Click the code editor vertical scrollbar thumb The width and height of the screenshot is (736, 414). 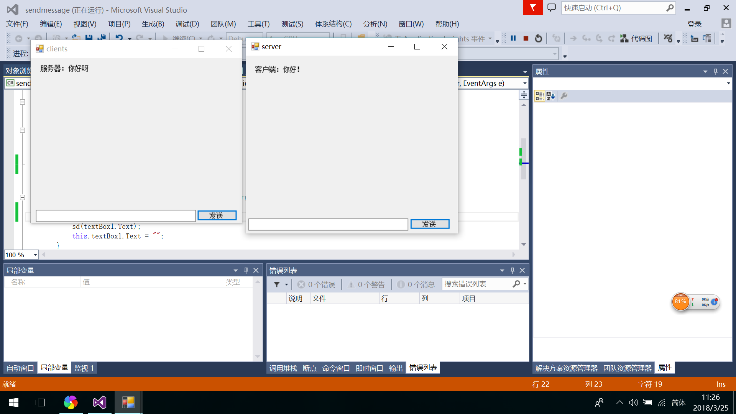(x=524, y=158)
